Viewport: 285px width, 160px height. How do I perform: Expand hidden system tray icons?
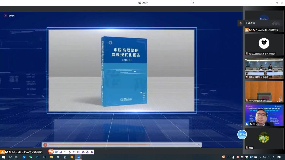tap(229, 157)
